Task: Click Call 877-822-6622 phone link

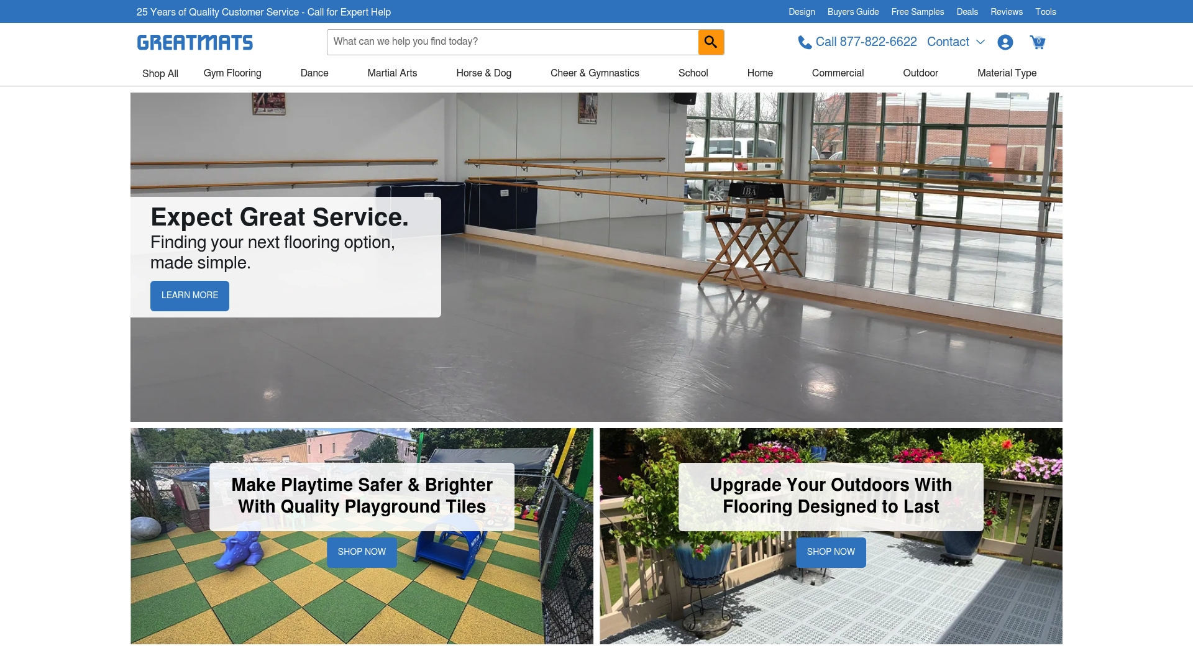Action: click(x=867, y=42)
